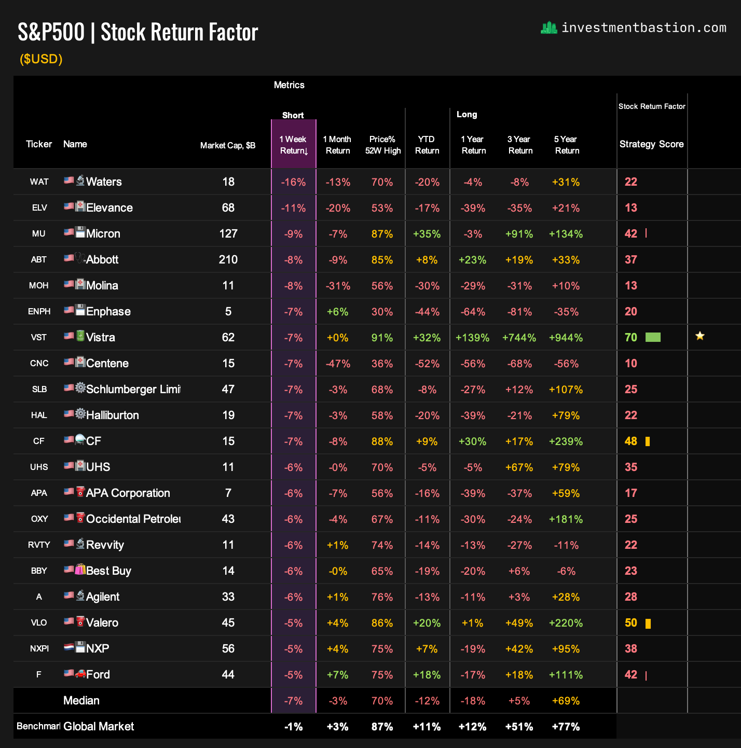Click the NXPI ticker cell
The height and width of the screenshot is (748, 741).
(x=39, y=648)
